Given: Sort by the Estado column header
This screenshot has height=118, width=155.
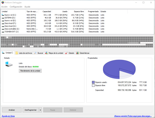Looking at the screenshot, I should [x=114, y=11].
